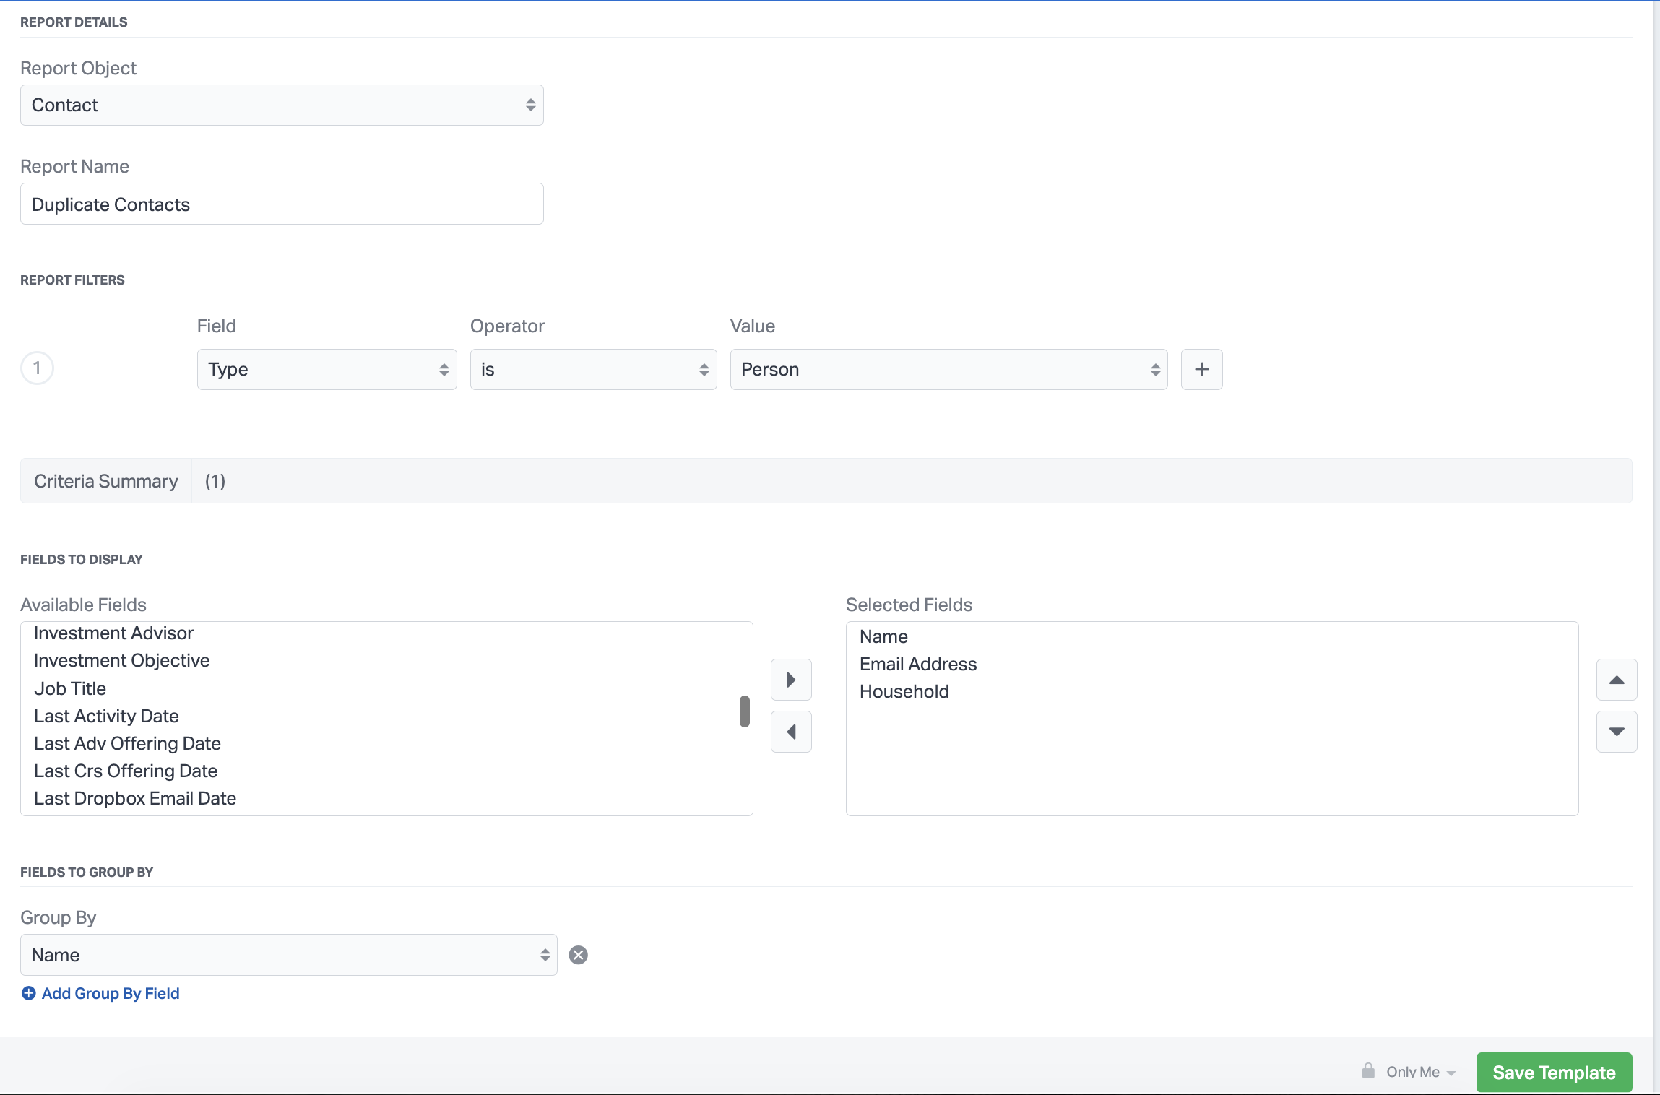Click the lock icon near Only Me
Viewport: 1660px width, 1095px height.
click(1368, 1071)
